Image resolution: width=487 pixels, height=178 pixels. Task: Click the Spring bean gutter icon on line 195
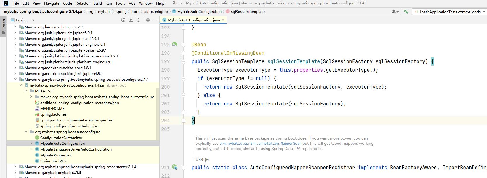[175, 44]
